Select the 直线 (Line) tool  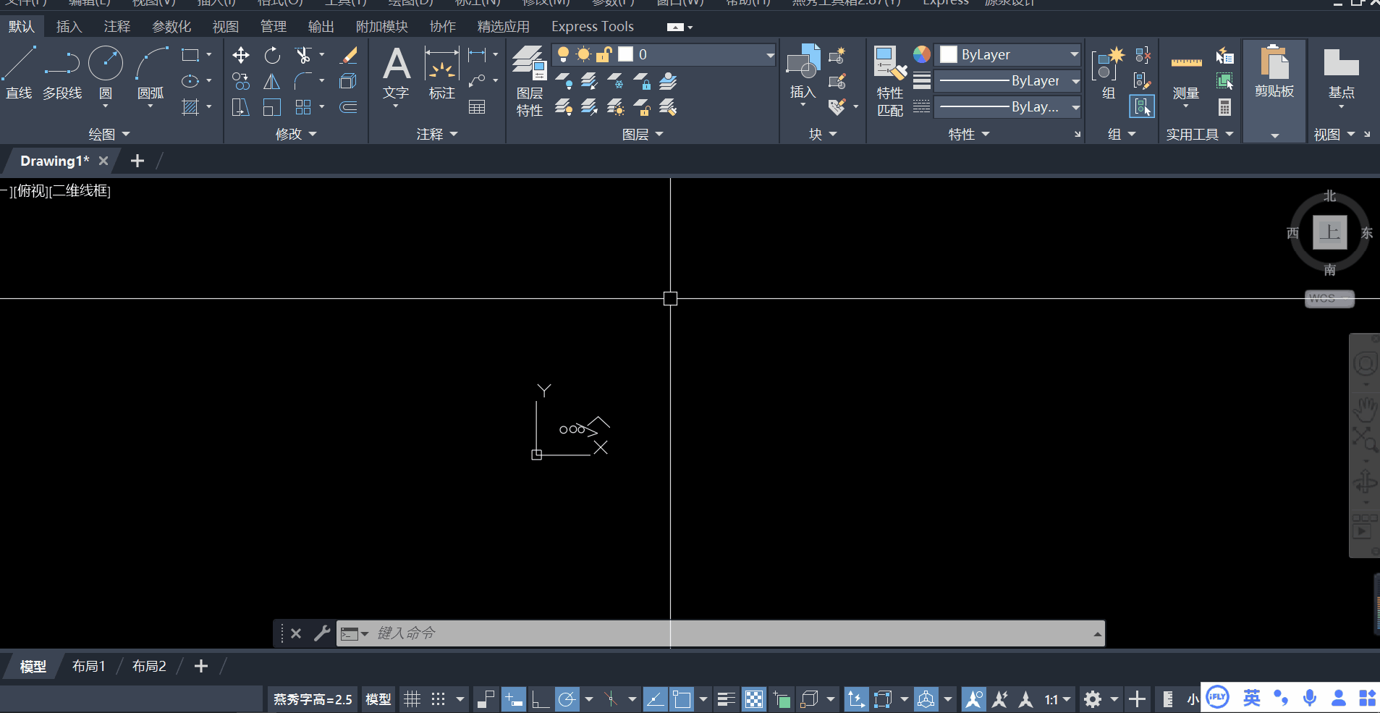coord(20,72)
